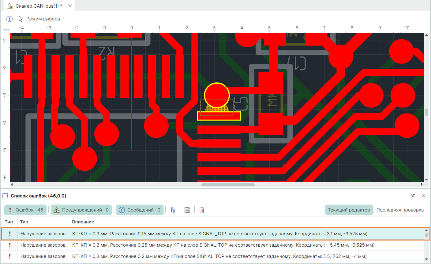Delete errors using the red trash icon
This screenshot has width=431, height=264.
(202, 210)
